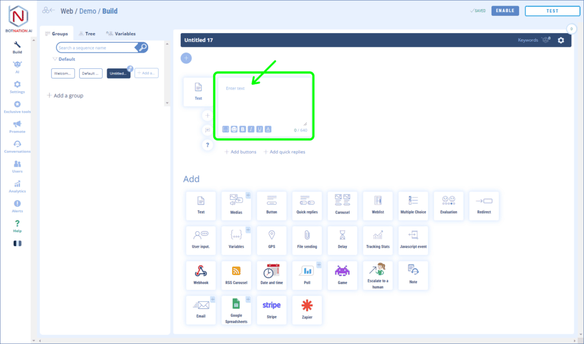The image size is (584, 344).
Task: Apply bold formatting in the text block
Action: 242,129
